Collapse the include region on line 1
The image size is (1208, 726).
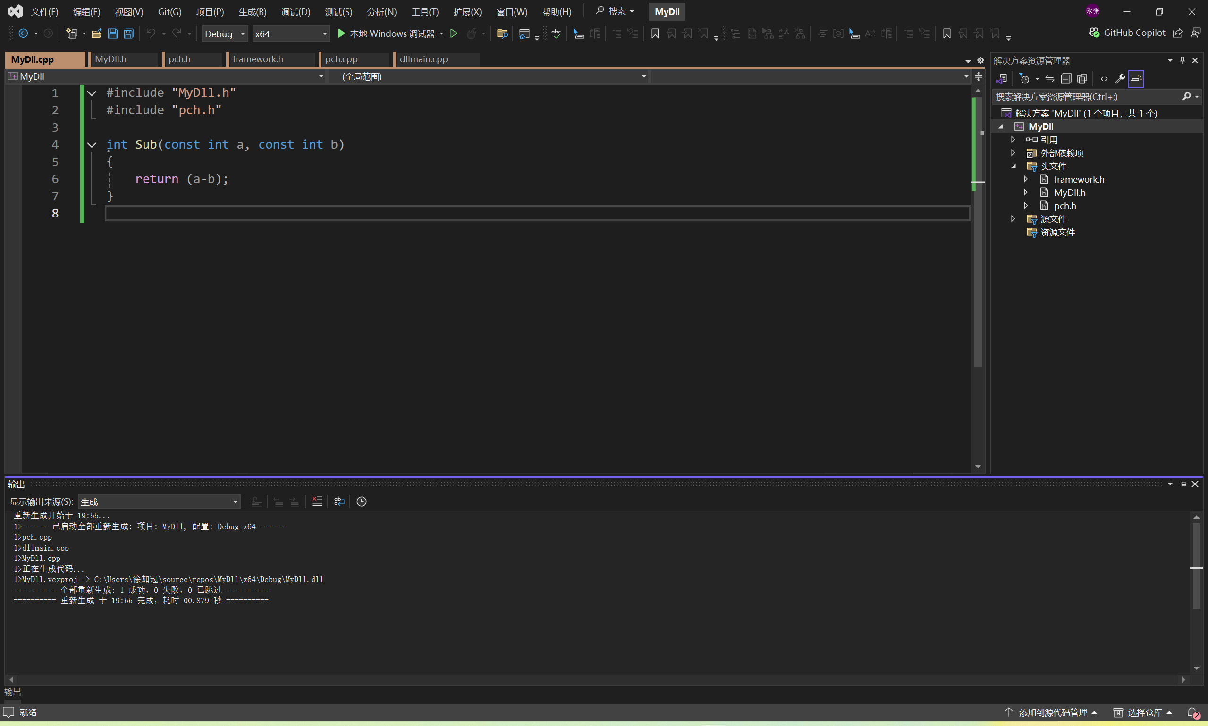(x=92, y=93)
